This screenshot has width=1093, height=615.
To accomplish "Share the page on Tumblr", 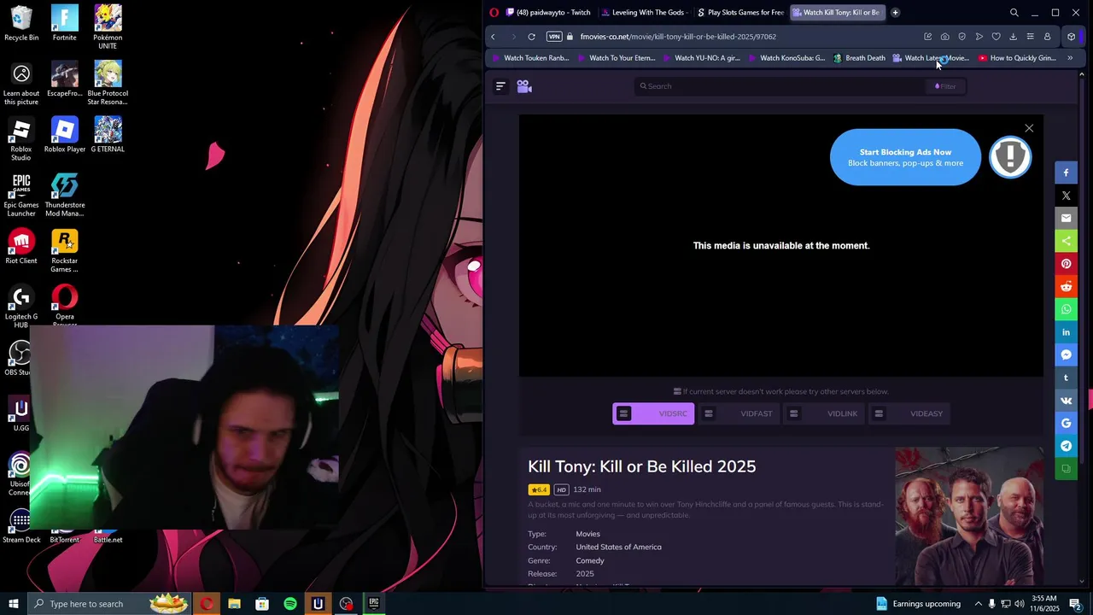I will (x=1066, y=378).
